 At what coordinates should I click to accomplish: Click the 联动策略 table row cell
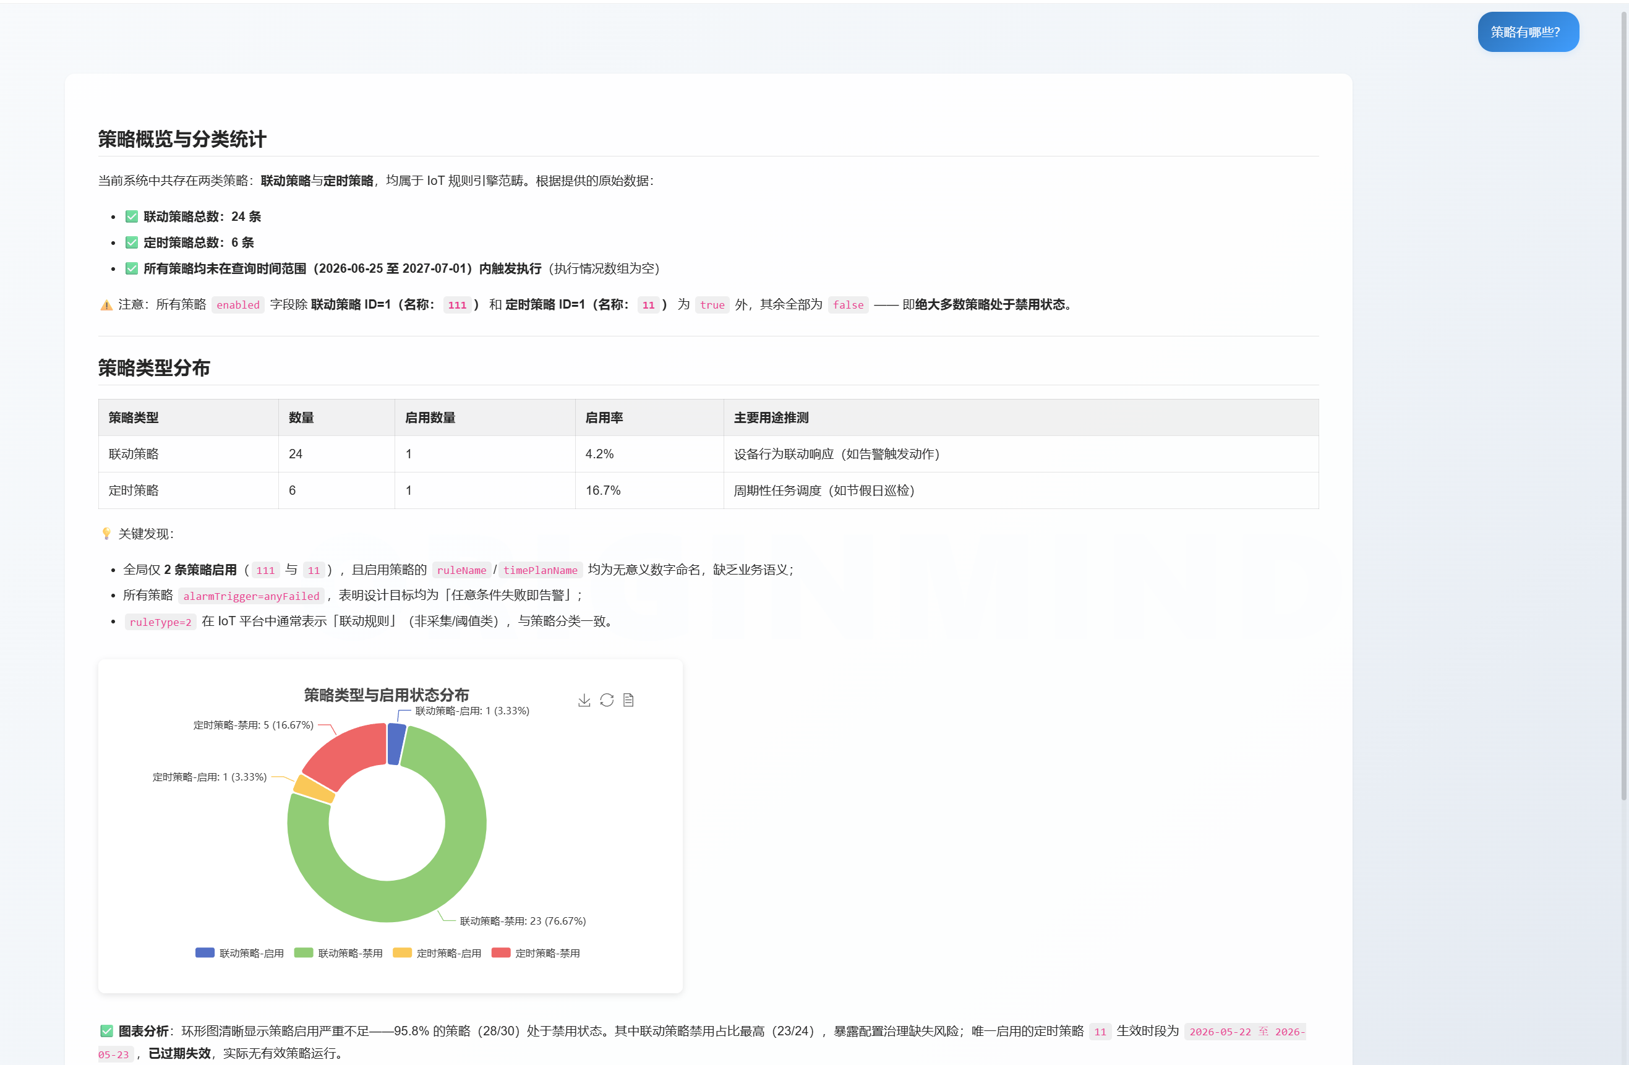coord(188,454)
